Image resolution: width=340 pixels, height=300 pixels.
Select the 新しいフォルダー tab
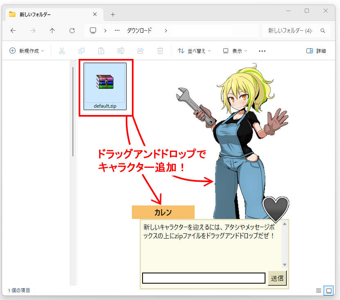(49, 14)
